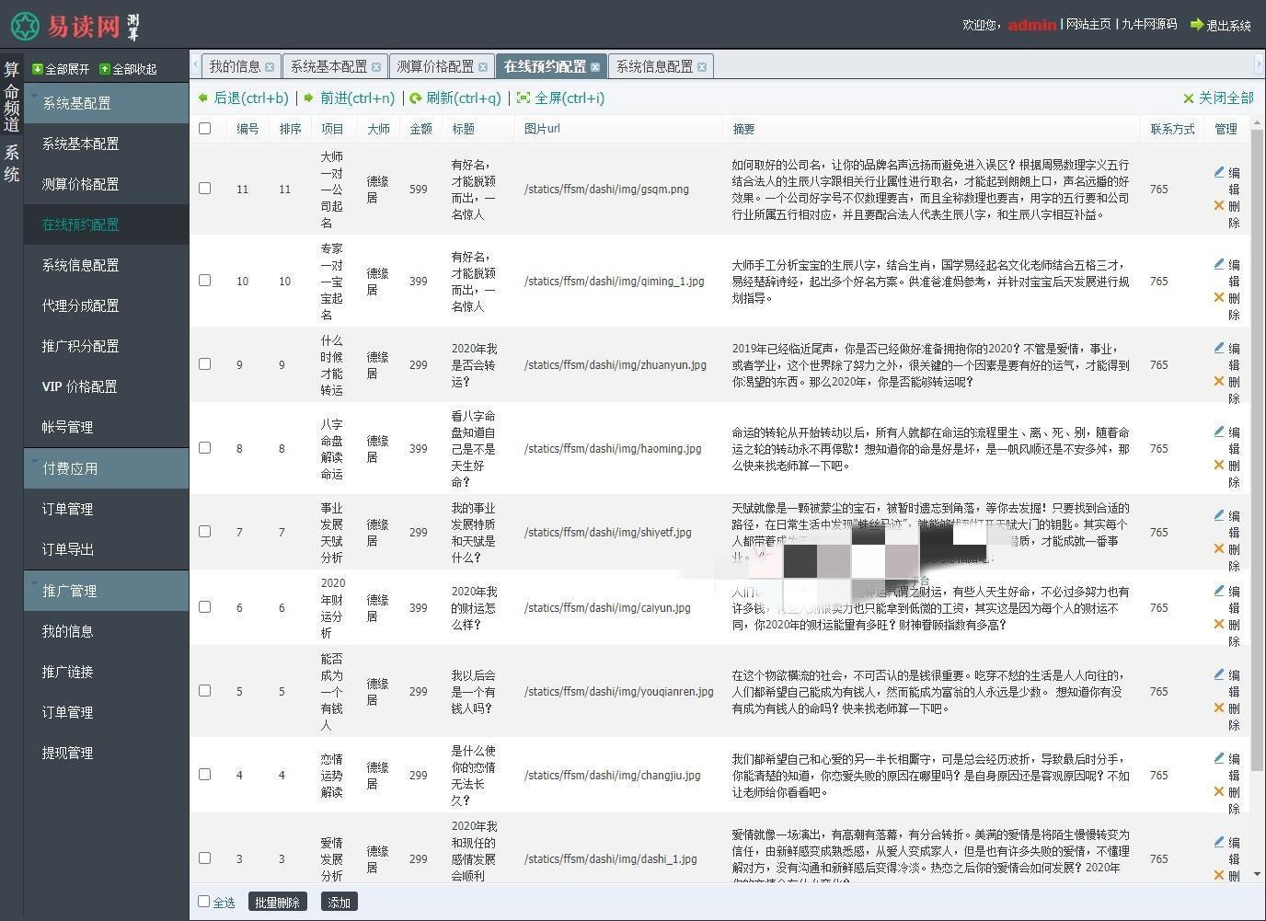This screenshot has width=1266, height=921.
Task: Check the select-all checkbox in table header
Action: [204, 129]
